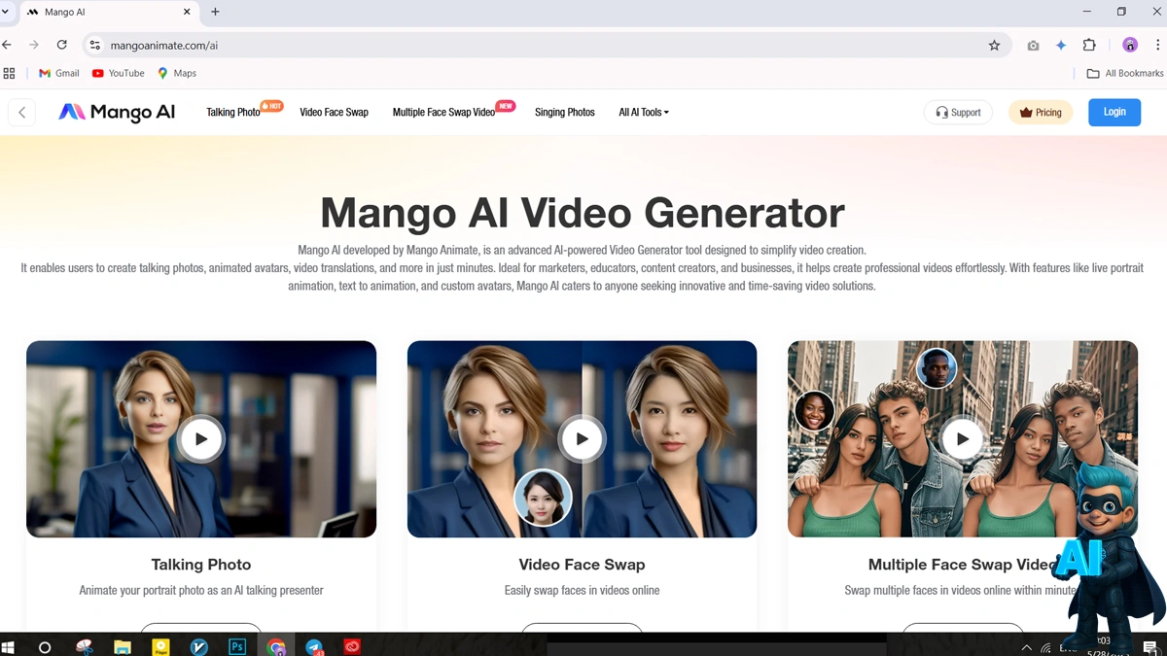Close the Mango AI tab
This screenshot has width=1167, height=656.
[188, 12]
